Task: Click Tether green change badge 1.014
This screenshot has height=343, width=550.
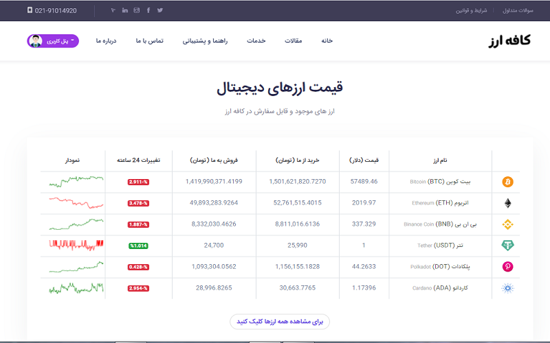Action: click(139, 246)
